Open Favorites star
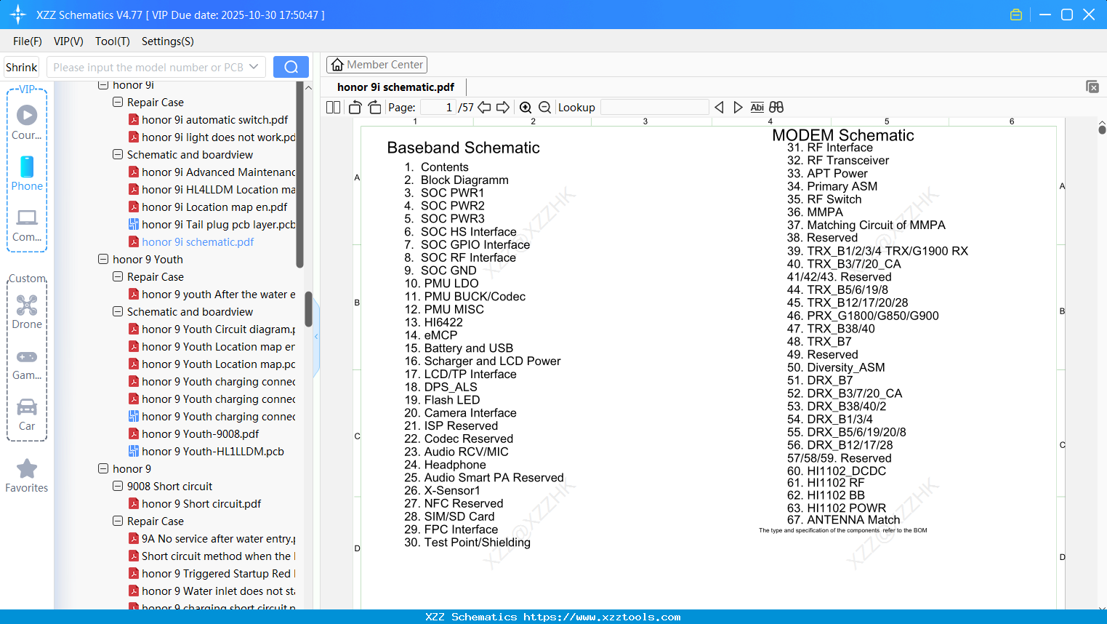Image resolution: width=1107 pixels, height=624 pixels. (x=27, y=476)
